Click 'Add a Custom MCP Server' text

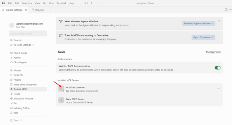80,102
